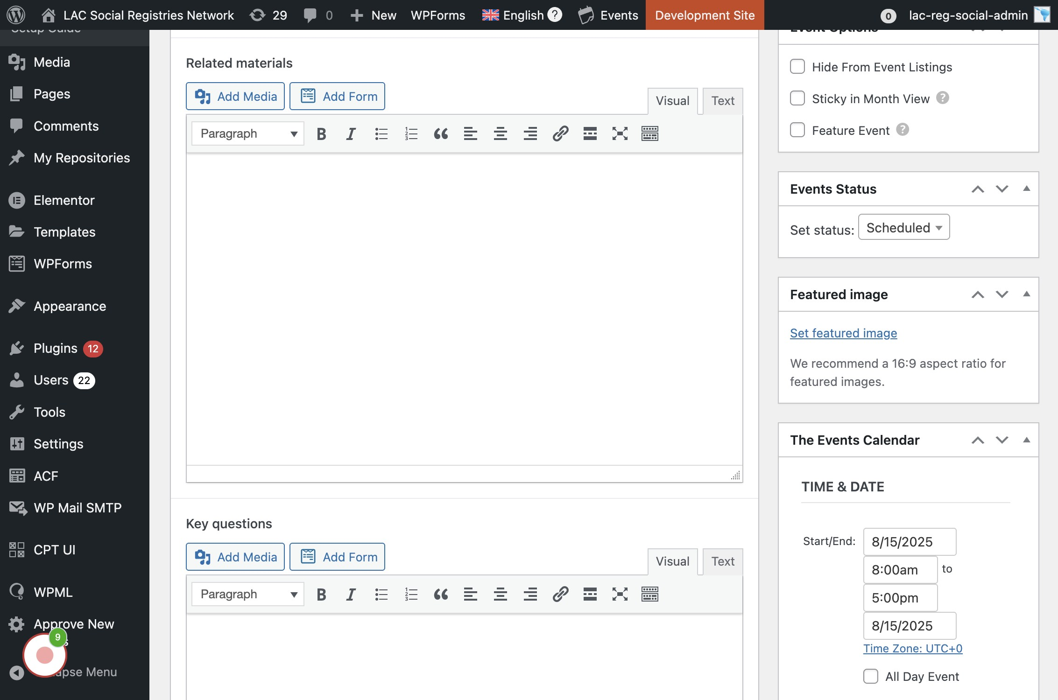The image size is (1058, 700).
Task: Click Bold in Related materials toolbar
Action: coord(321,134)
